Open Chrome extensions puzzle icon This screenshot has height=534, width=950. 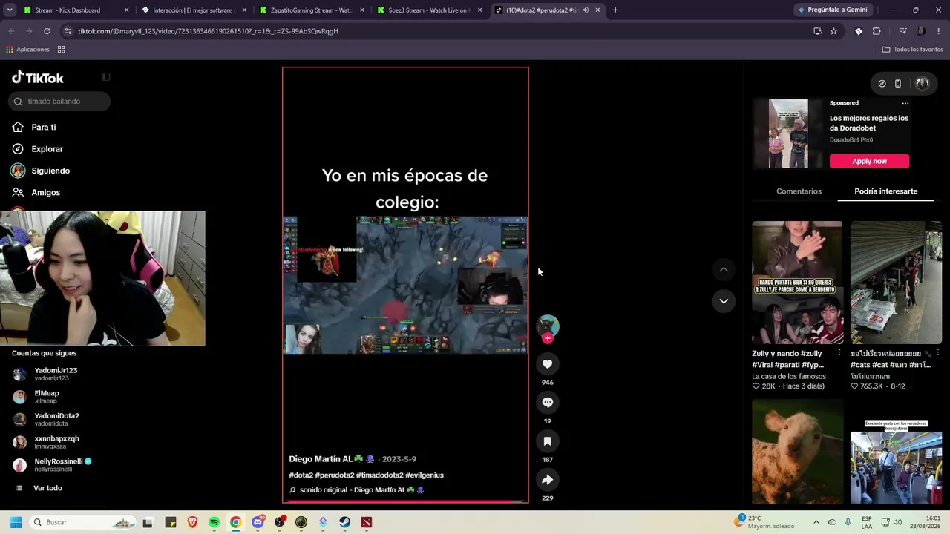877,31
